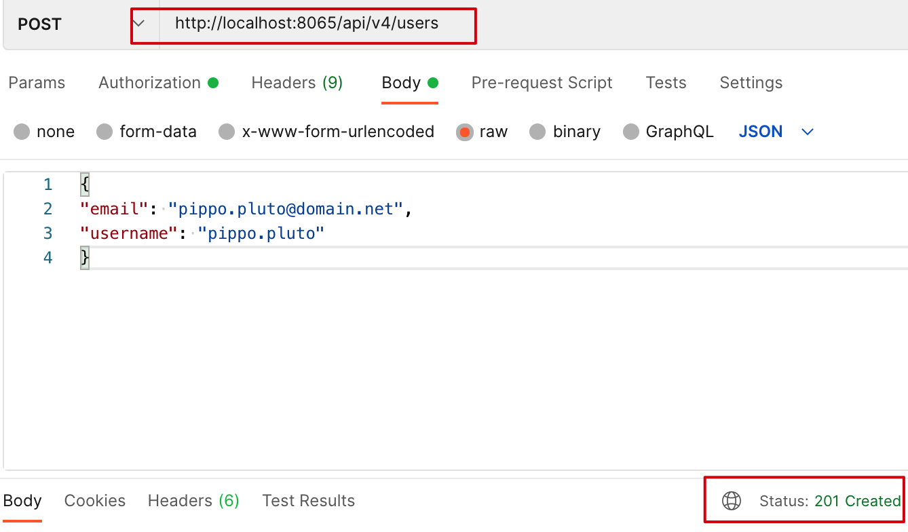Select the raw body option
Image resolution: width=908 pixels, height=532 pixels.
[x=482, y=132]
